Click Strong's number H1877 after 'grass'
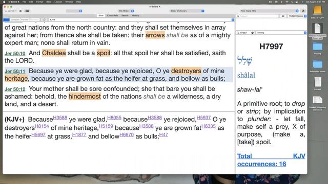The width and height of the screenshot is (328, 184). [79, 135]
